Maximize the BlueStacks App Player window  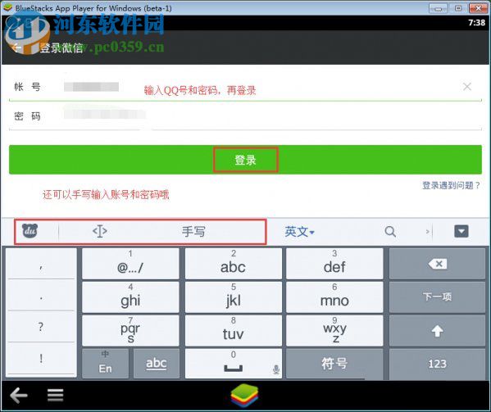point(458,8)
